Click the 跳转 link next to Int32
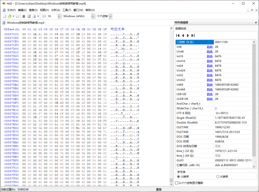Viewport: 259px width, 192px height. click(x=209, y=75)
